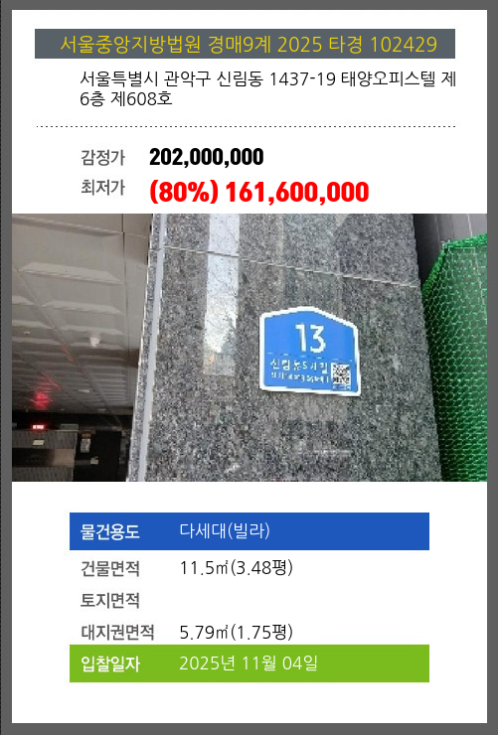Click the bid date 2025년 11월 04일
This screenshot has height=735, width=498.
click(x=249, y=663)
